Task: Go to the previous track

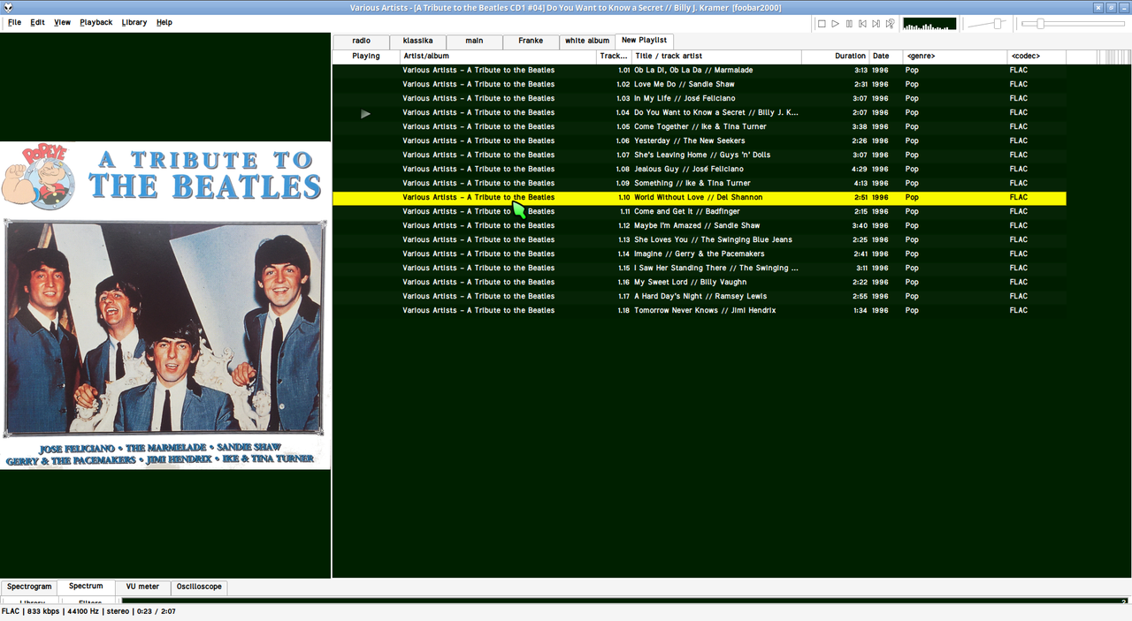Action: 862,24
